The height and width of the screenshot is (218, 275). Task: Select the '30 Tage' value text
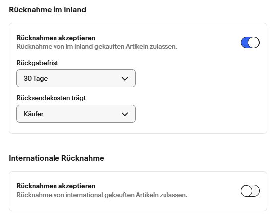click(x=36, y=78)
